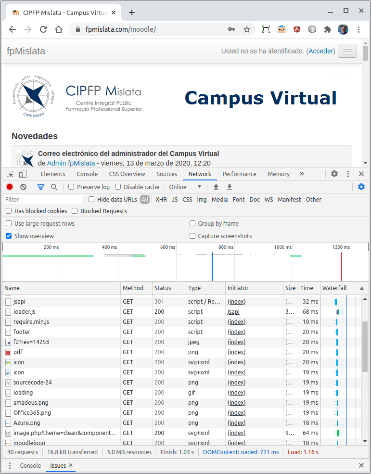The image size is (371, 474).
Task: Open the Memory tab
Action: click(x=279, y=174)
